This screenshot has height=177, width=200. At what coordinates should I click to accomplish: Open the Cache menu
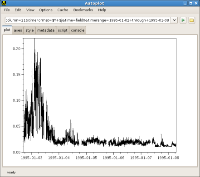[63, 10]
